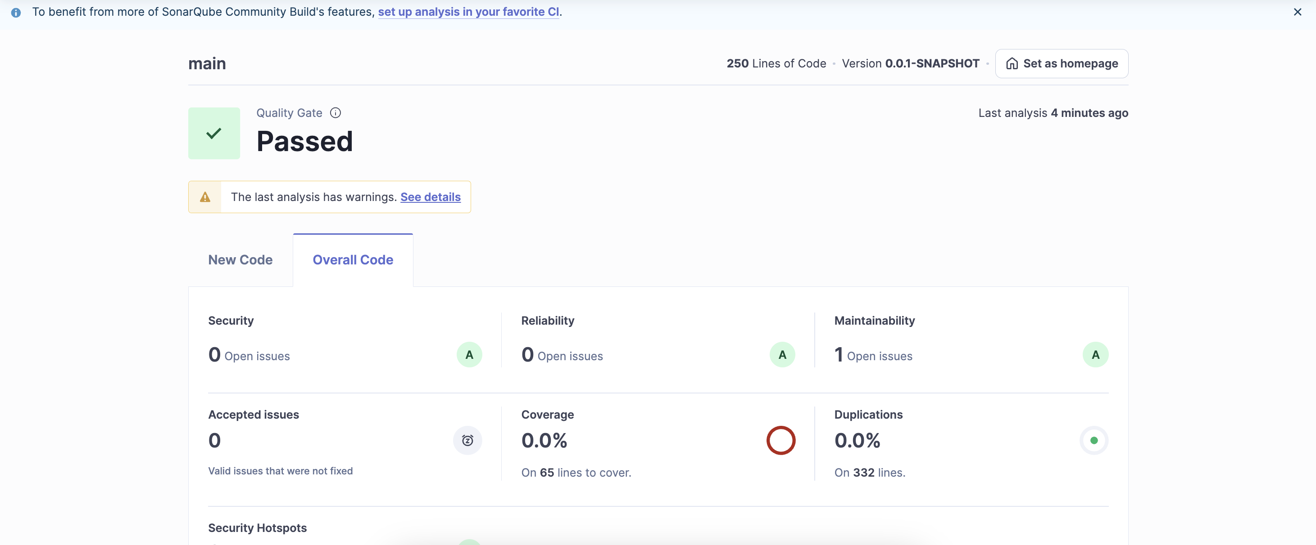
Task: Click the 0.0% Duplications value
Action: (857, 440)
